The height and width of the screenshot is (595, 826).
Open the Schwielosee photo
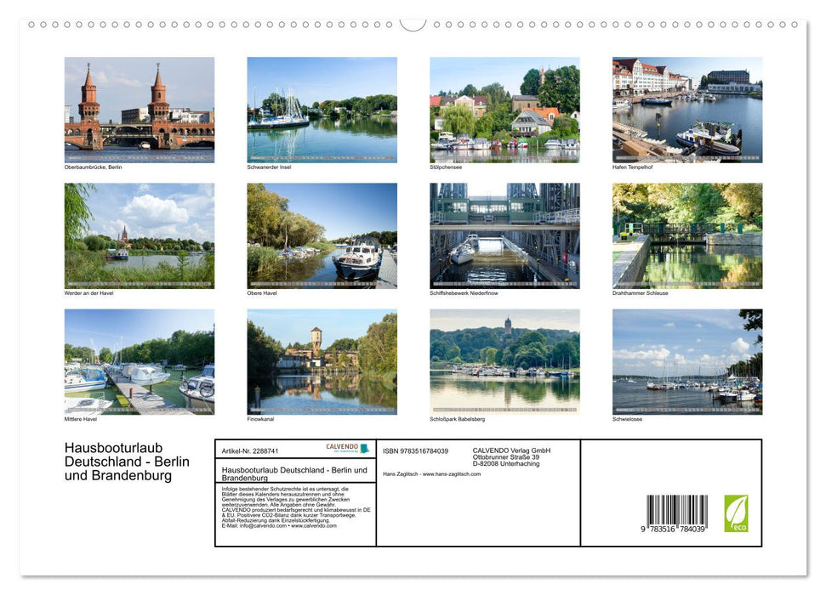(x=687, y=362)
